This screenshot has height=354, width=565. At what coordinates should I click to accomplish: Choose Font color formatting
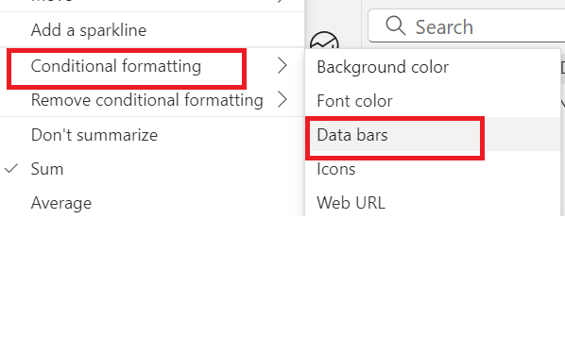(x=354, y=101)
